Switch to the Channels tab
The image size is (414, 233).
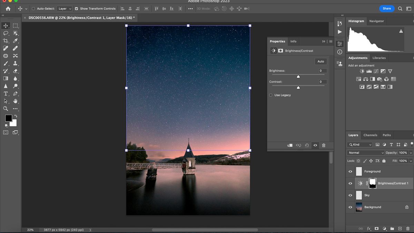(370, 135)
